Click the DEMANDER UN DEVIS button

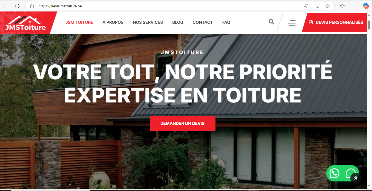click(x=182, y=124)
